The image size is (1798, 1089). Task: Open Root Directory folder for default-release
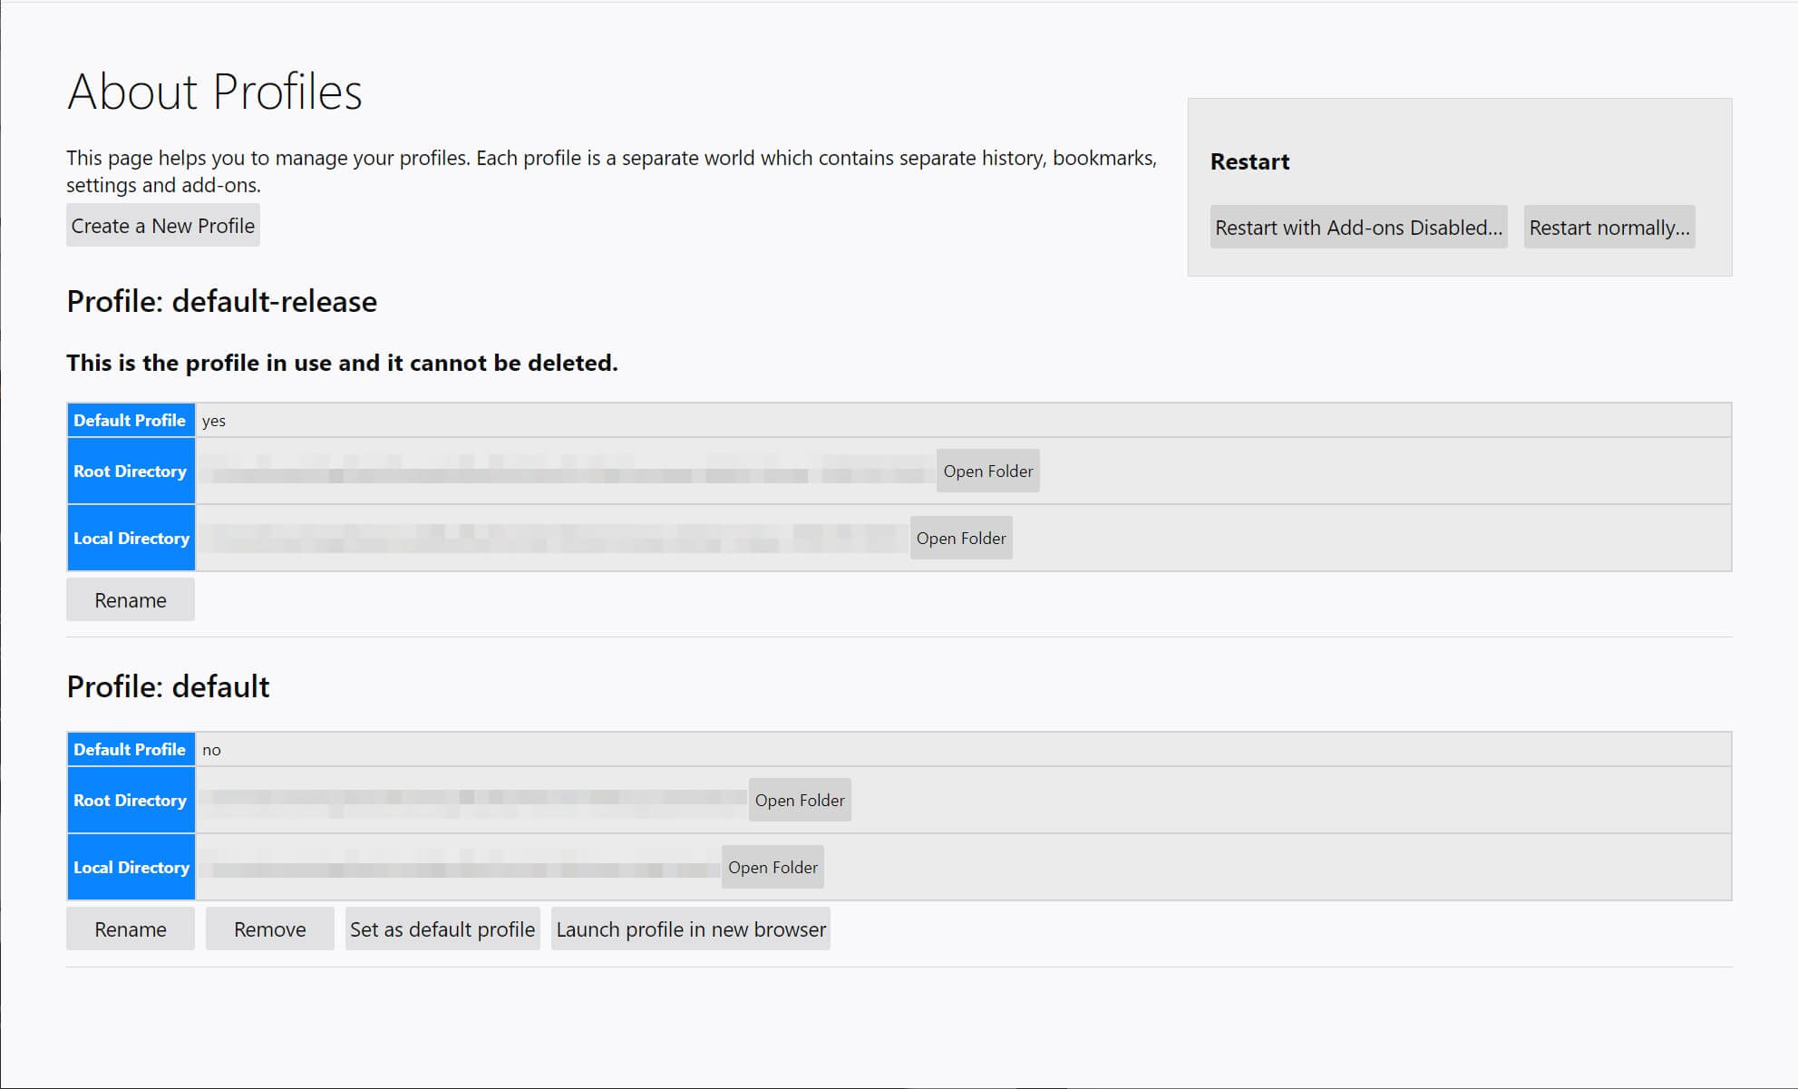pos(989,470)
